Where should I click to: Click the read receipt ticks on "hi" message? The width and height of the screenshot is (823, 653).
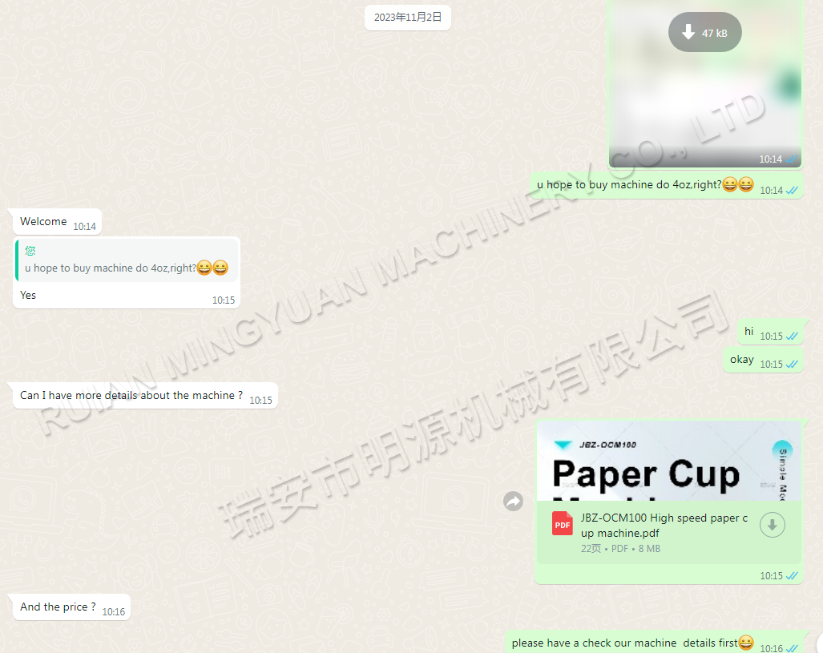(x=793, y=337)
